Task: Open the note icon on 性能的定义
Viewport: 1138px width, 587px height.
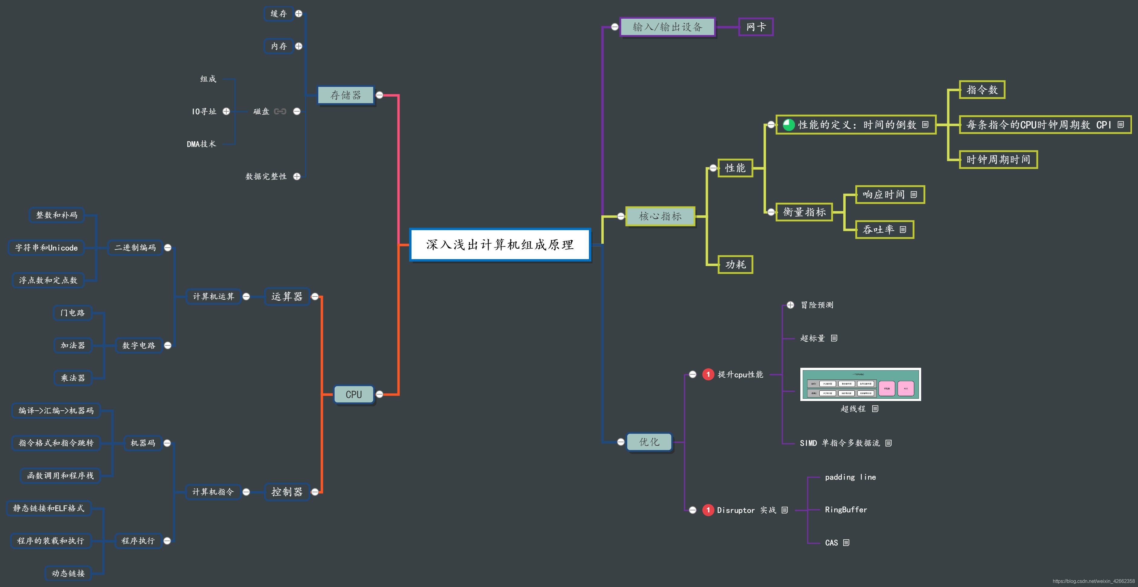Action: [925, 124]
